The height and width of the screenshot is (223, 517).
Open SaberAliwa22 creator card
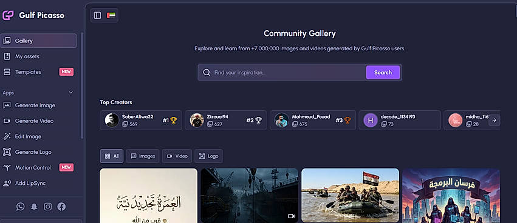pos(141,121)
